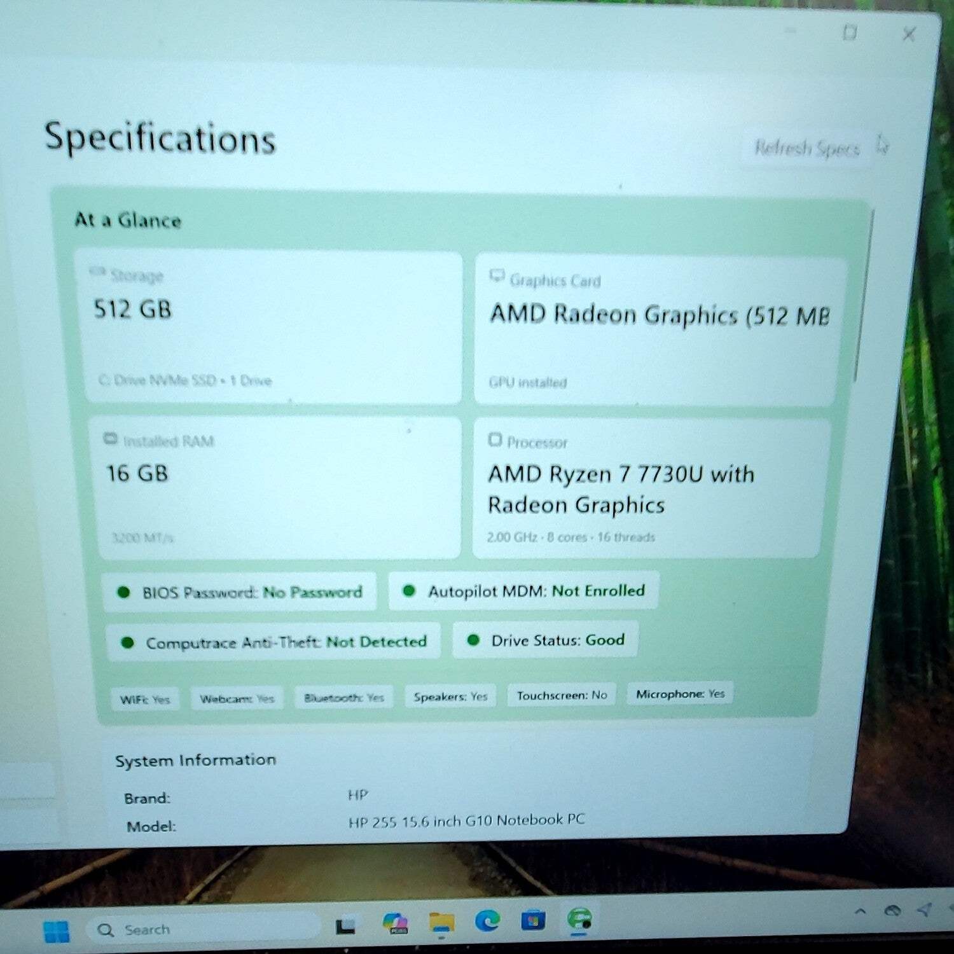Click the System Information heading

point(195,760)
